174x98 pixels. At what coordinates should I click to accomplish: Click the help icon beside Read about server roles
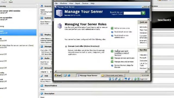click(x=112, y=32)
